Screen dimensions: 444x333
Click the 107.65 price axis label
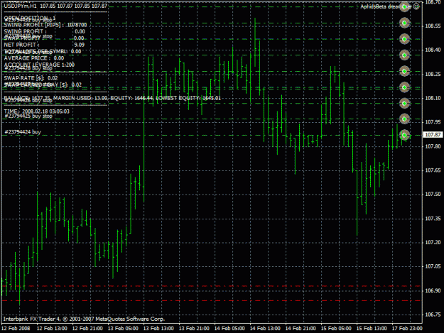433,170
